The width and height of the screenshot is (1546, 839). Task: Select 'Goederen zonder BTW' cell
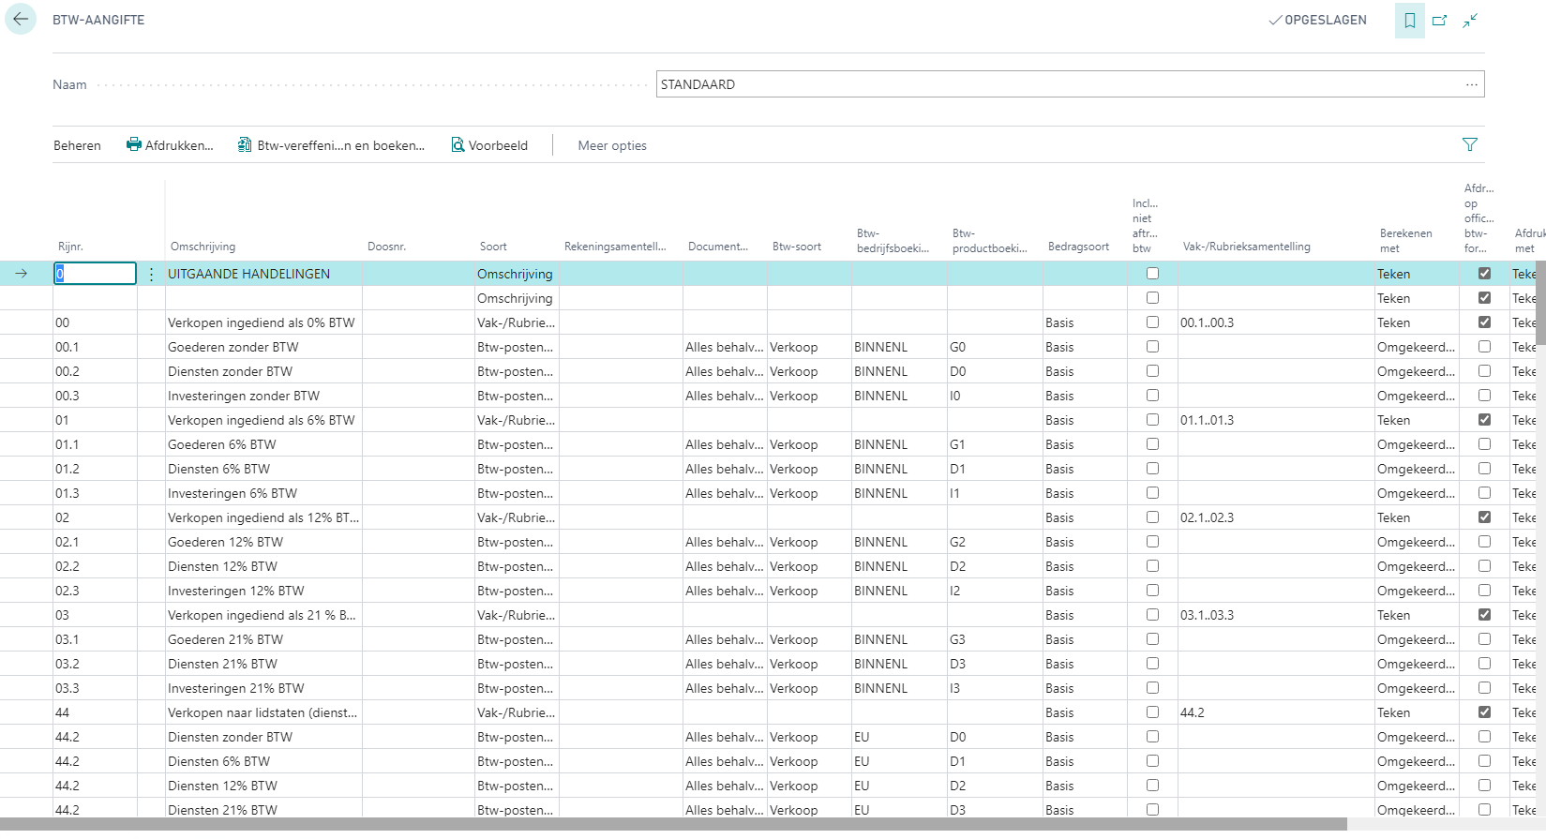pyautogui.click(x=263, y=347)
